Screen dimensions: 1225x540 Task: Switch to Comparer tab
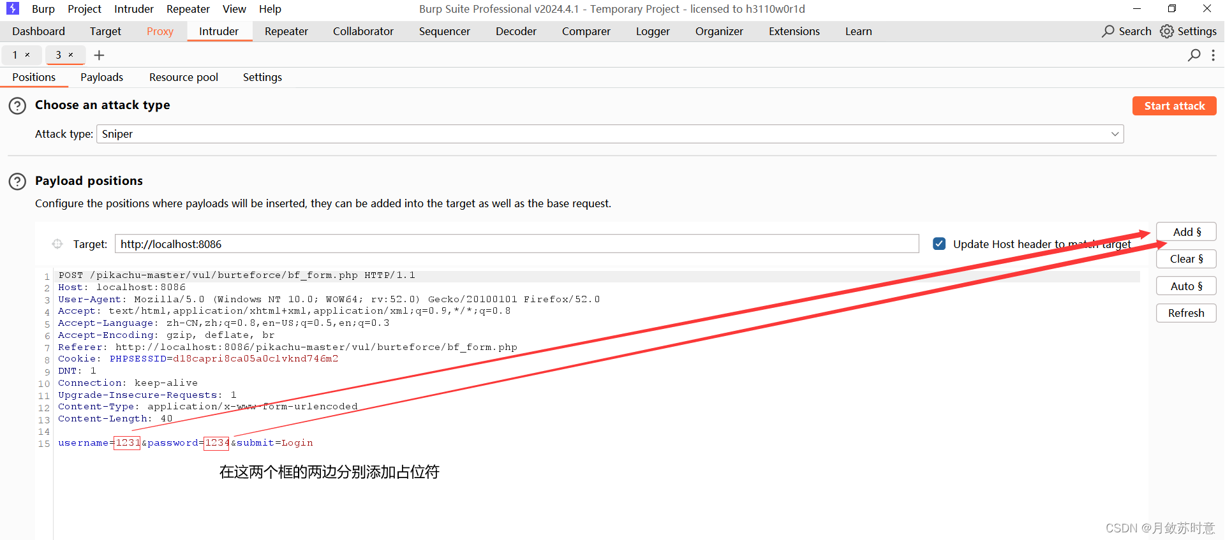(586, 31)
